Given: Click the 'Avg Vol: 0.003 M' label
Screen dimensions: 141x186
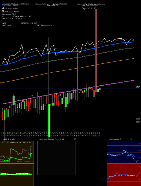Looking at the screenshot, I should 90,5.
